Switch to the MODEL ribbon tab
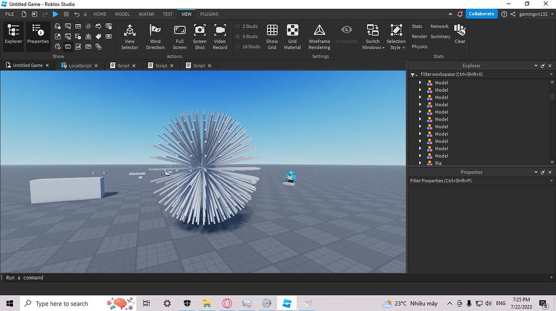Screen dimensions: 556x311 pyautogui.click(x=122, y=14)
